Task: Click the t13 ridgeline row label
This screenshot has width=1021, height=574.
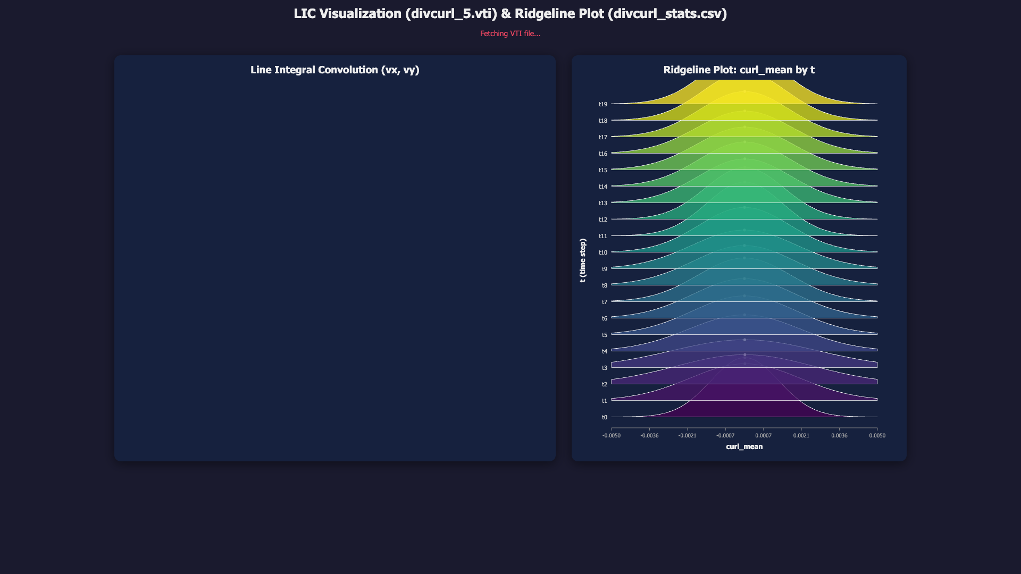Action: point(602,203)
